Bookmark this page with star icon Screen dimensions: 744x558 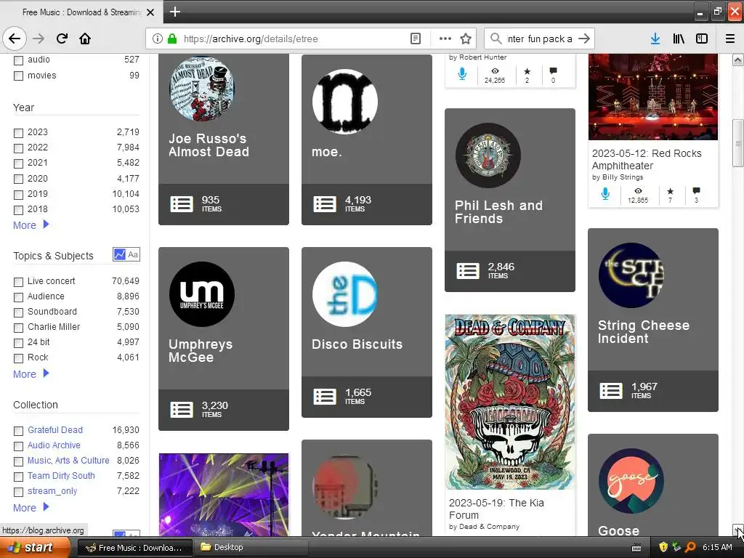466,39
